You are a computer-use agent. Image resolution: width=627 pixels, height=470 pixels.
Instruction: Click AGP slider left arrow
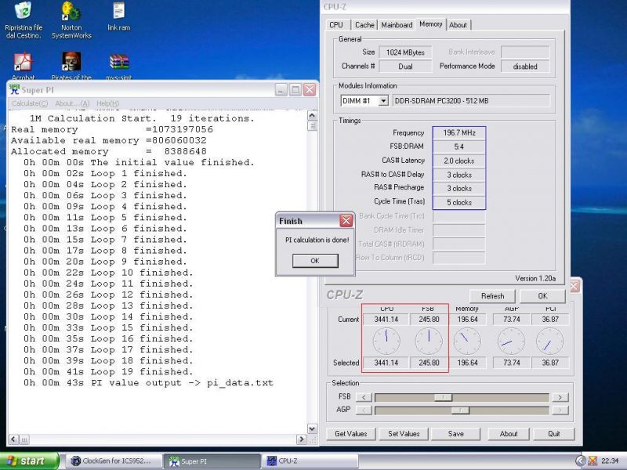(364, 410)
